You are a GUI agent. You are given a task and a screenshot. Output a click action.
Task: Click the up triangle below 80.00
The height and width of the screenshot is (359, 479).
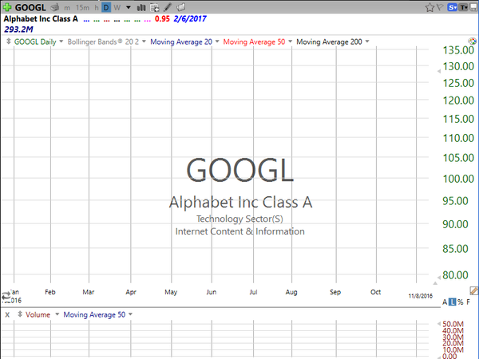pos(435,283)
